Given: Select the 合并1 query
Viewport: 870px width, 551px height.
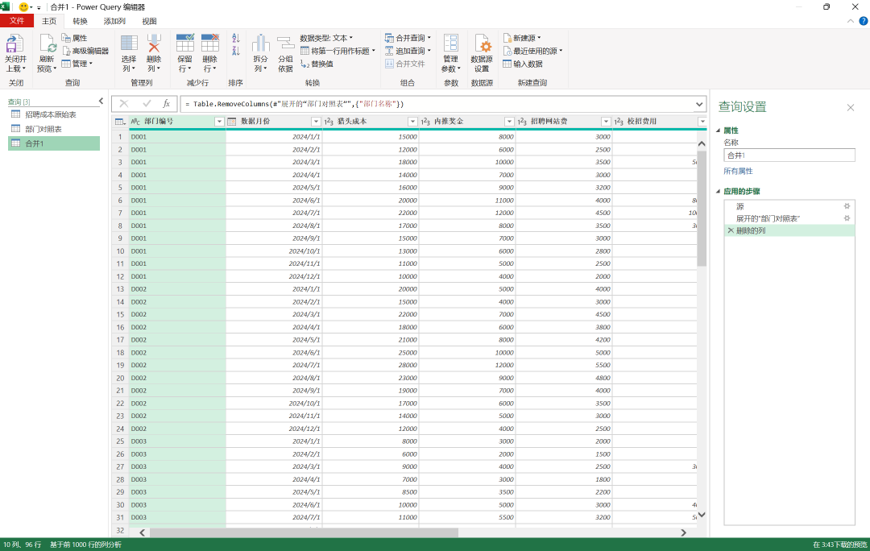Looking at the screenshot, I should (54, 143).
